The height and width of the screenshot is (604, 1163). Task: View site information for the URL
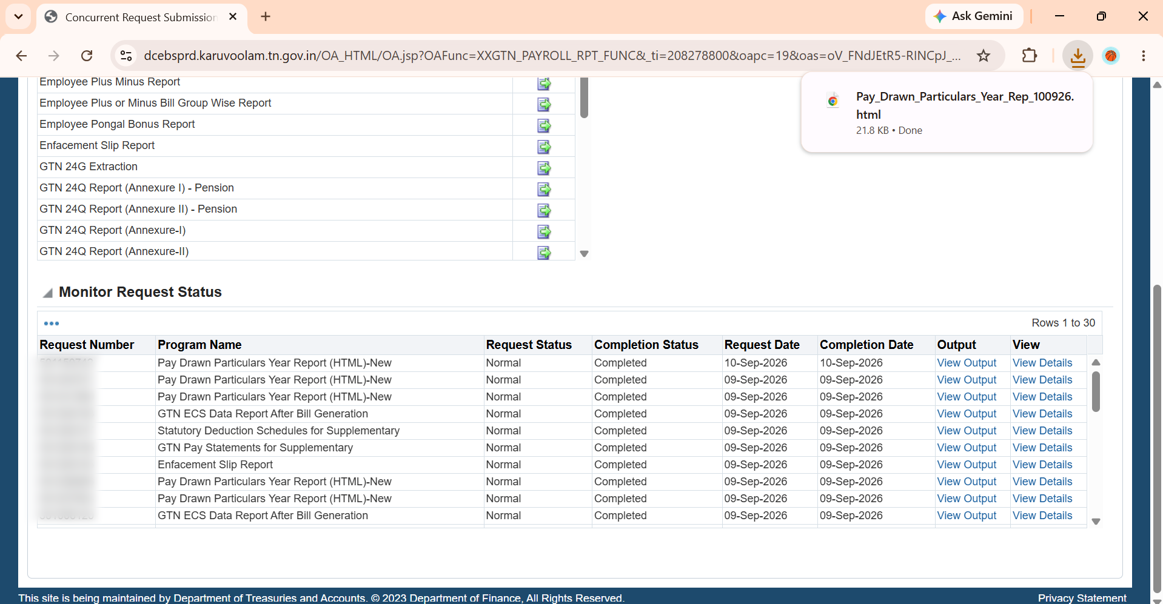click(x=126, y=56)
